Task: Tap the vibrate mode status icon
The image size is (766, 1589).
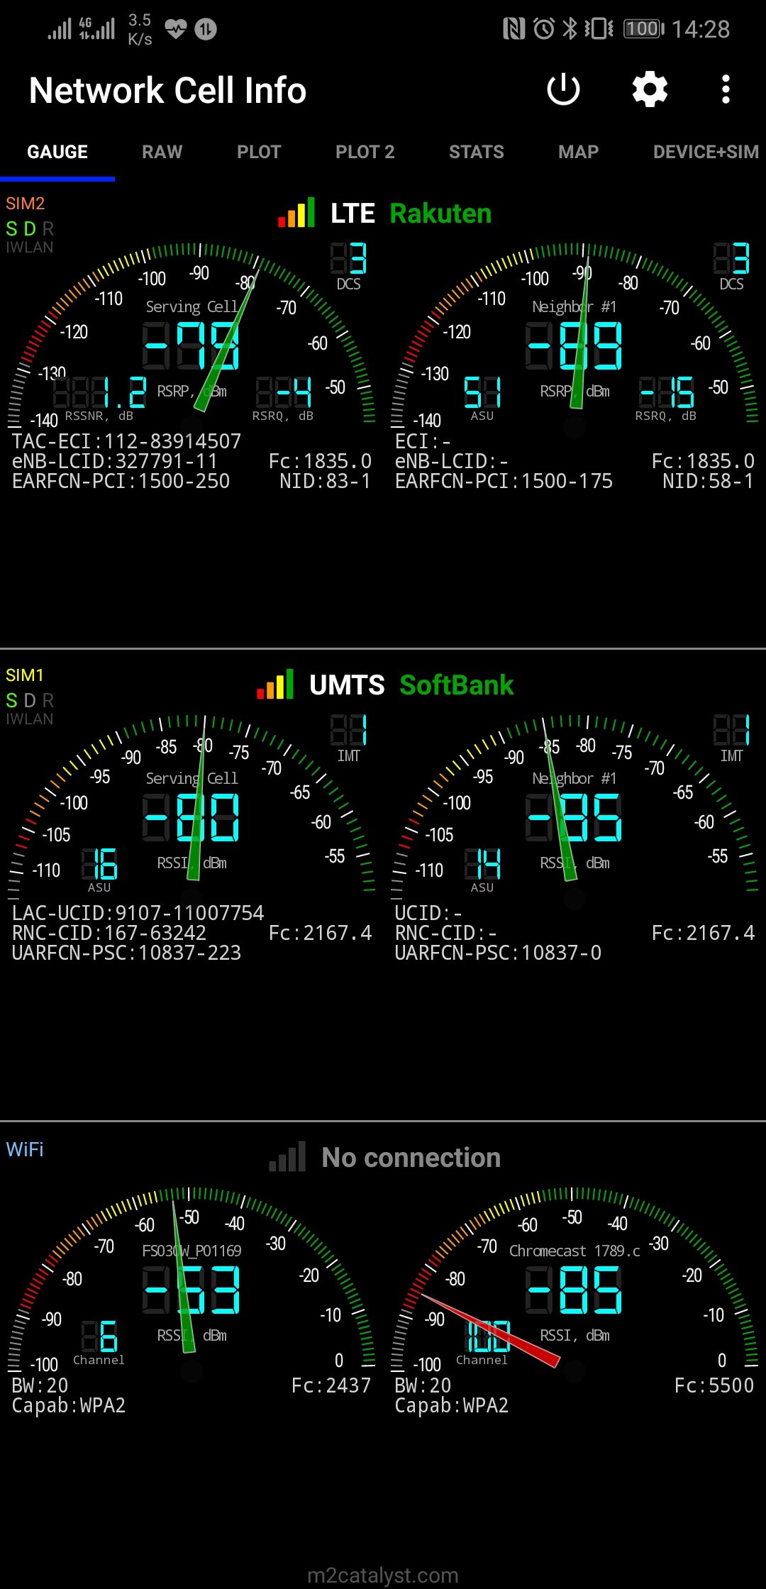Action: 599,28
